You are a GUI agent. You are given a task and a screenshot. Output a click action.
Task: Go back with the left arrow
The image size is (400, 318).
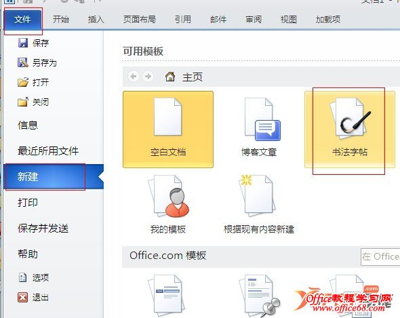tap(134, 77)
